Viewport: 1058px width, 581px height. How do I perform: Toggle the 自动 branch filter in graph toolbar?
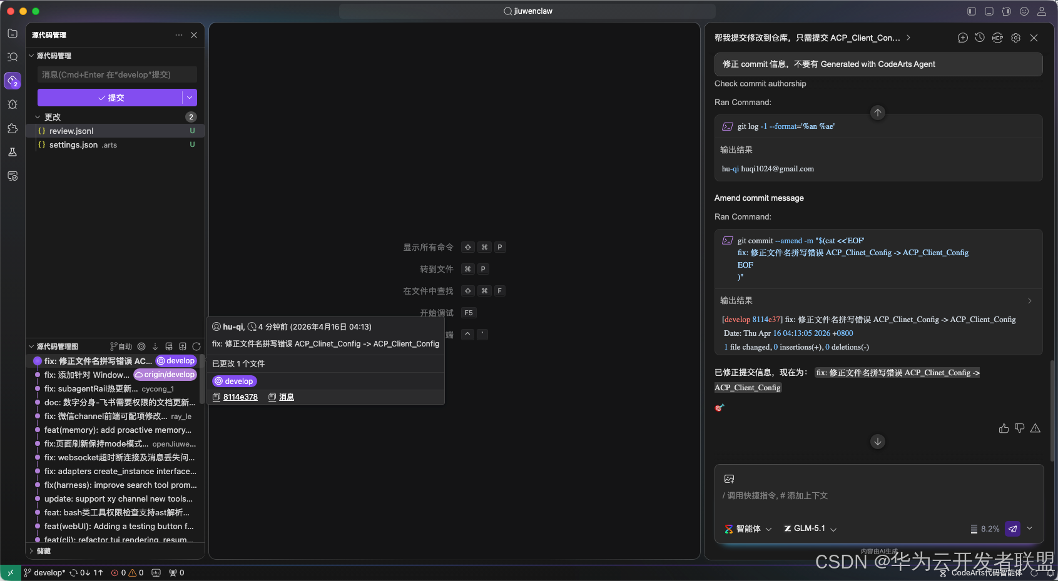coord(121,346)
